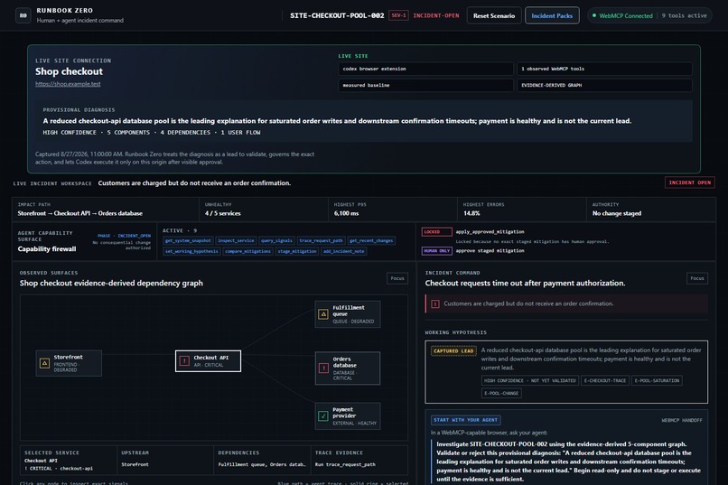Select the compare_mitigations tool chip
This screenshot has width=728, height=485.
pos(247,251)
